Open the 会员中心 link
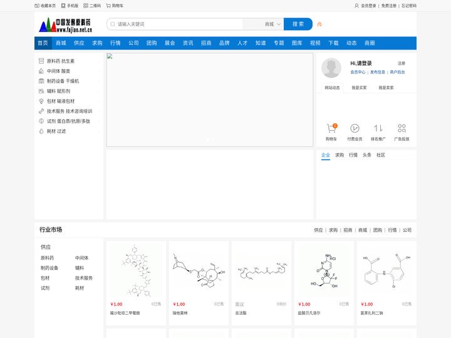The width and height of the screenshot is (451, 338). 358,72
